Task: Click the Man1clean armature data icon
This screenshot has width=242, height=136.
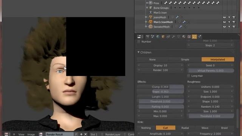Action: [x=150, y=12]
